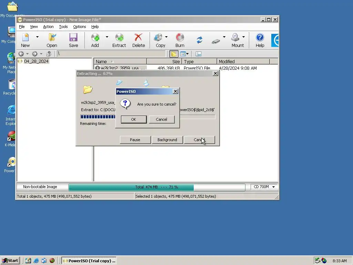353x265 pixels.
Task: Open the Forward history dropdown arrow
Action: click(41, 54)
